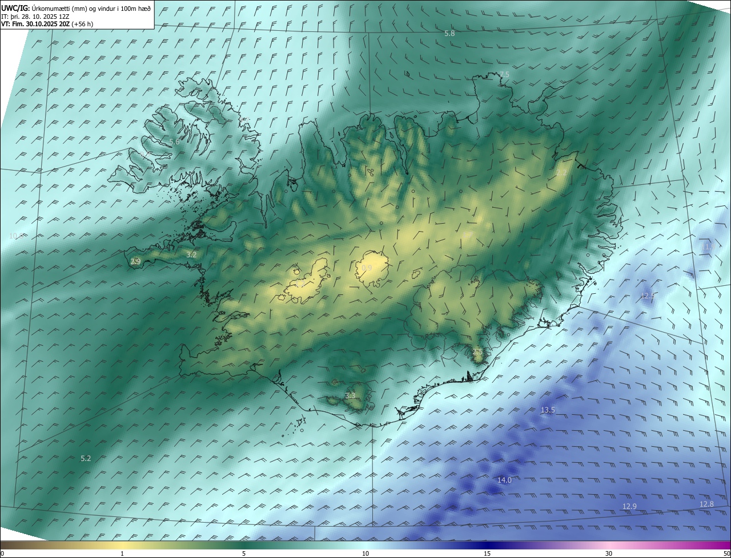Click the 5.6 value label over the Westfjords

174,141
